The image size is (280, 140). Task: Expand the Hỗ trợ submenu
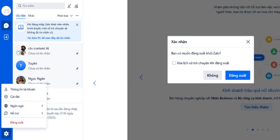tap(24, 113)
